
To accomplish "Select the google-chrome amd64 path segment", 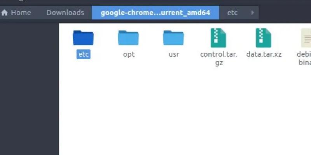I will 155,13.
